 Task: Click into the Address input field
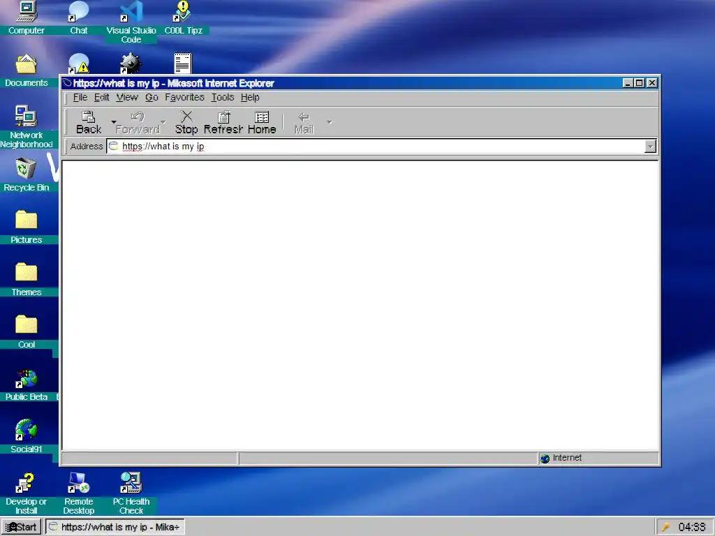[382, 147]
